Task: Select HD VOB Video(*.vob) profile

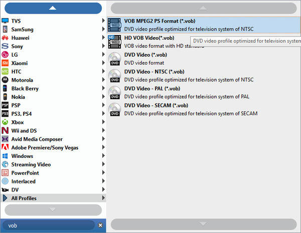Action: pos(204,42)
